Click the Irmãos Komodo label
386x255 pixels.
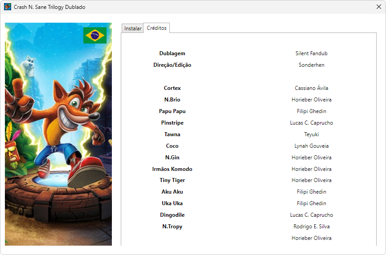[172, 169]
